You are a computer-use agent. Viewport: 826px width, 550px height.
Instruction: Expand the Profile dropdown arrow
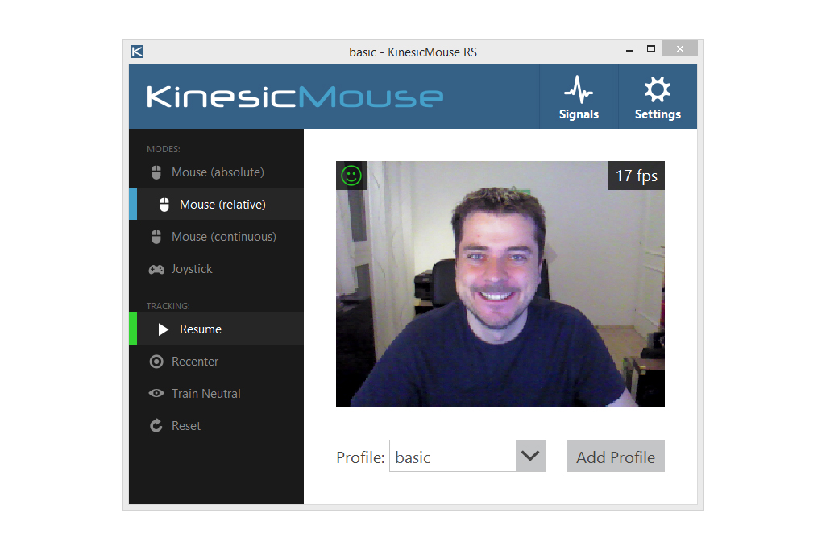[x=530, y=456]
